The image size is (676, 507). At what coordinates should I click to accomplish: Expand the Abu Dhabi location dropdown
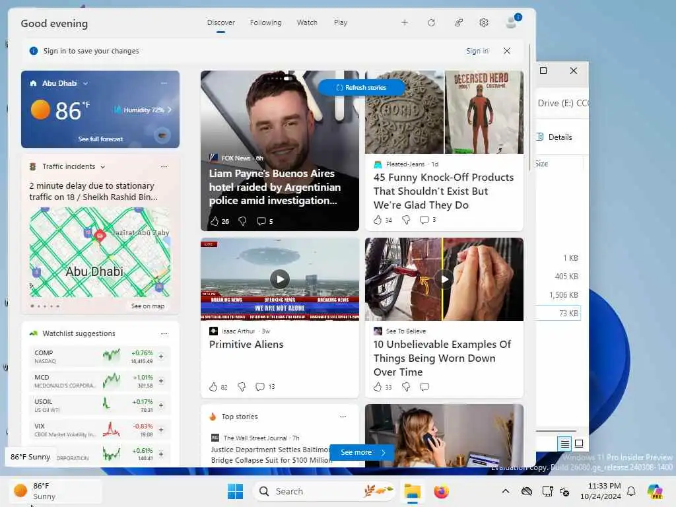(x=85, y=83)
